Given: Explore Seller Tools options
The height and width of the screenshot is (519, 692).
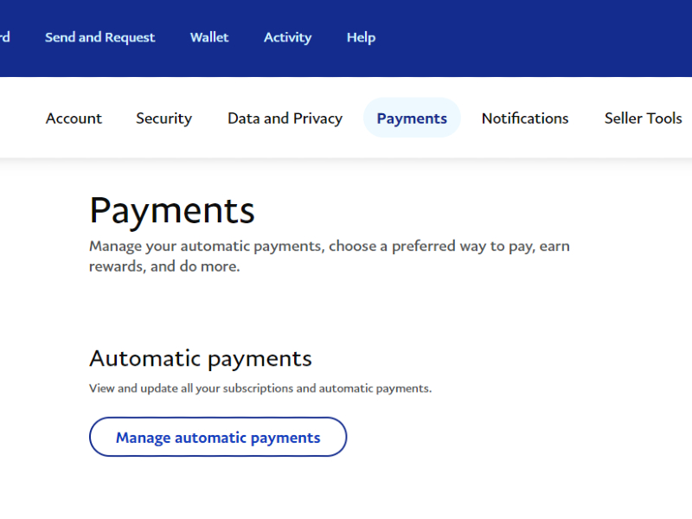Looking at the screenshot, I should click(x=643, y=118).
